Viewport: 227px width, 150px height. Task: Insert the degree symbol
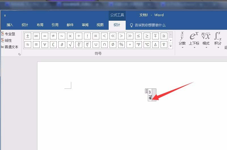coord(130,45)
